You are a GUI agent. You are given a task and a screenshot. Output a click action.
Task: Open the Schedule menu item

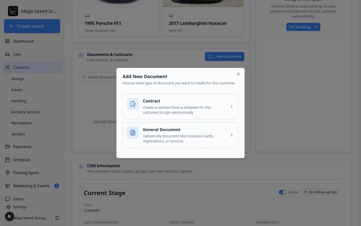[x=32, y=160]
